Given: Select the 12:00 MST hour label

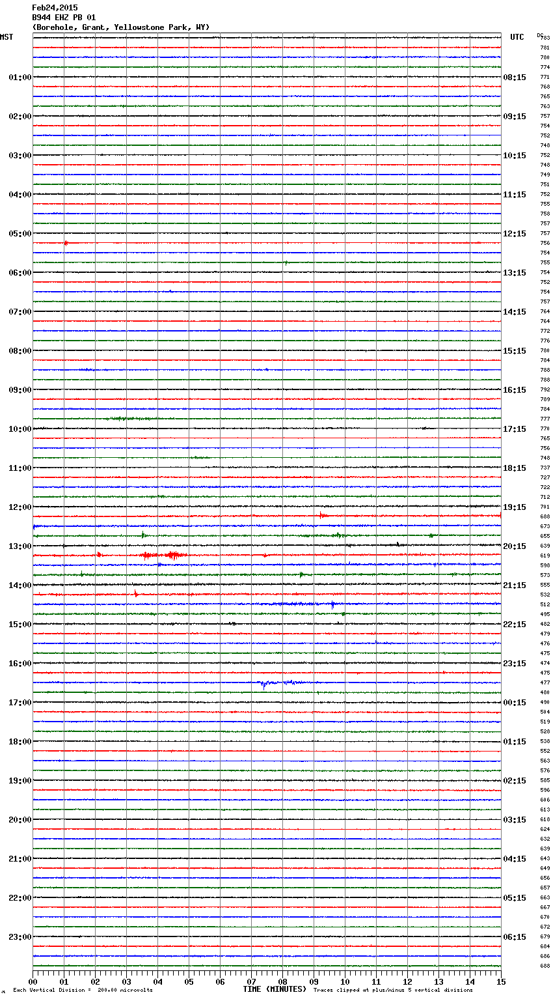Looking at the screenshot, I should 20,507.
